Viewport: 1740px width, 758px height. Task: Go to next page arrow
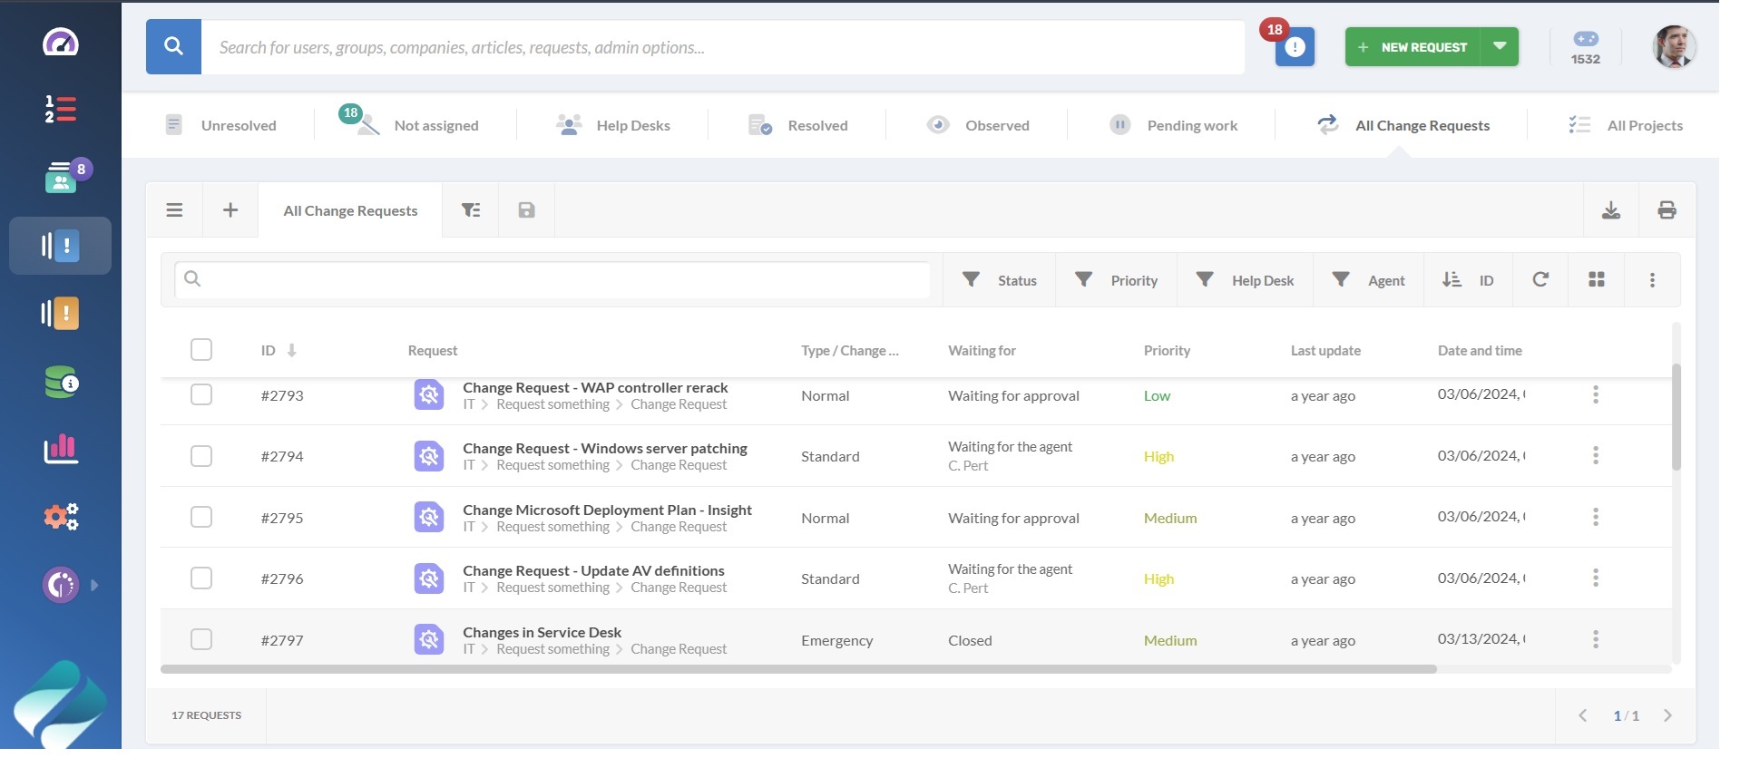pos(1667,715)
